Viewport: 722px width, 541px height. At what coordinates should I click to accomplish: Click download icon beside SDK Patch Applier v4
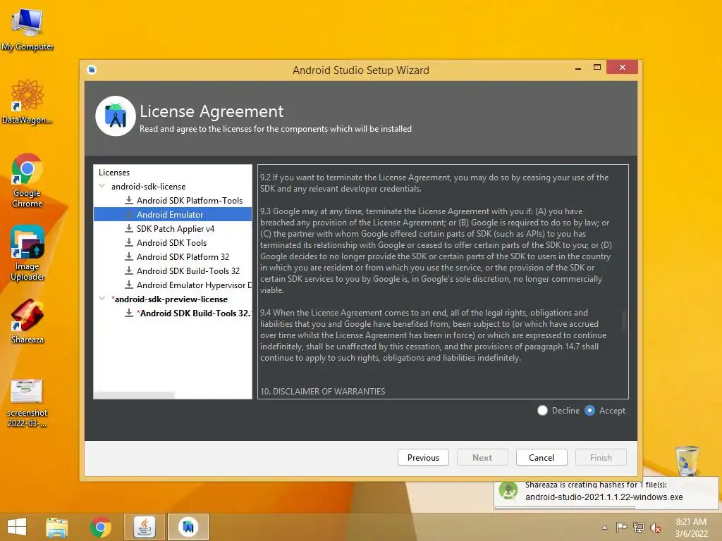[x=129, y=228]
